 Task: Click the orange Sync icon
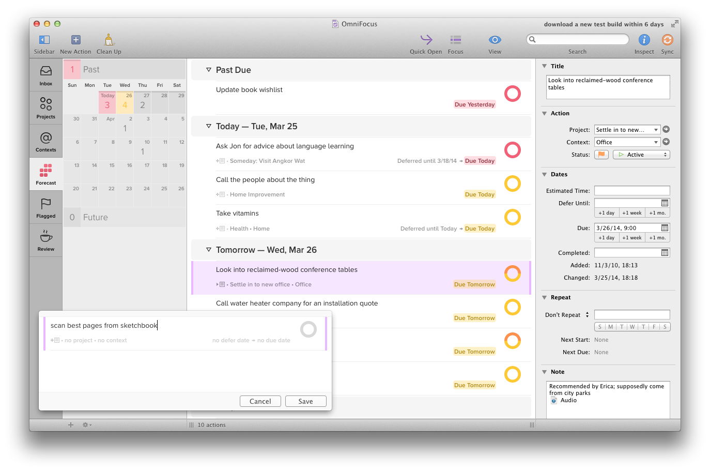[x=667, y=40]
